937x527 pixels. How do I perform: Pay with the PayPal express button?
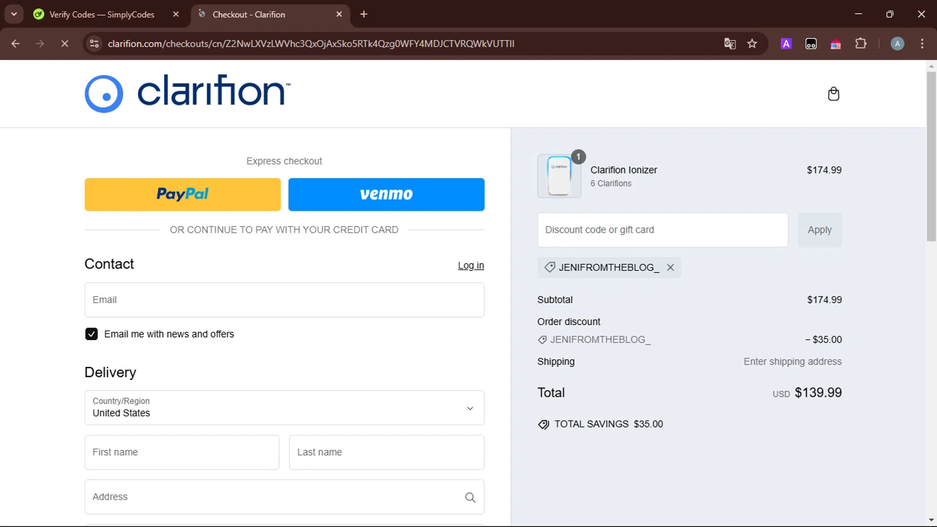(x=182, y=194)
